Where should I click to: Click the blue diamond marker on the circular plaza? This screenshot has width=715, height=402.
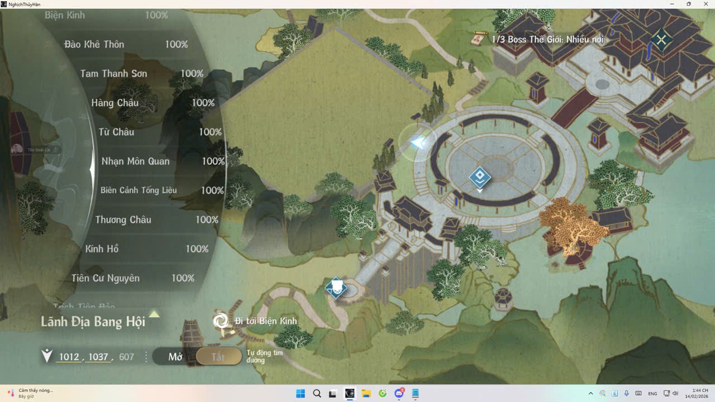click(x=479, y=178)
